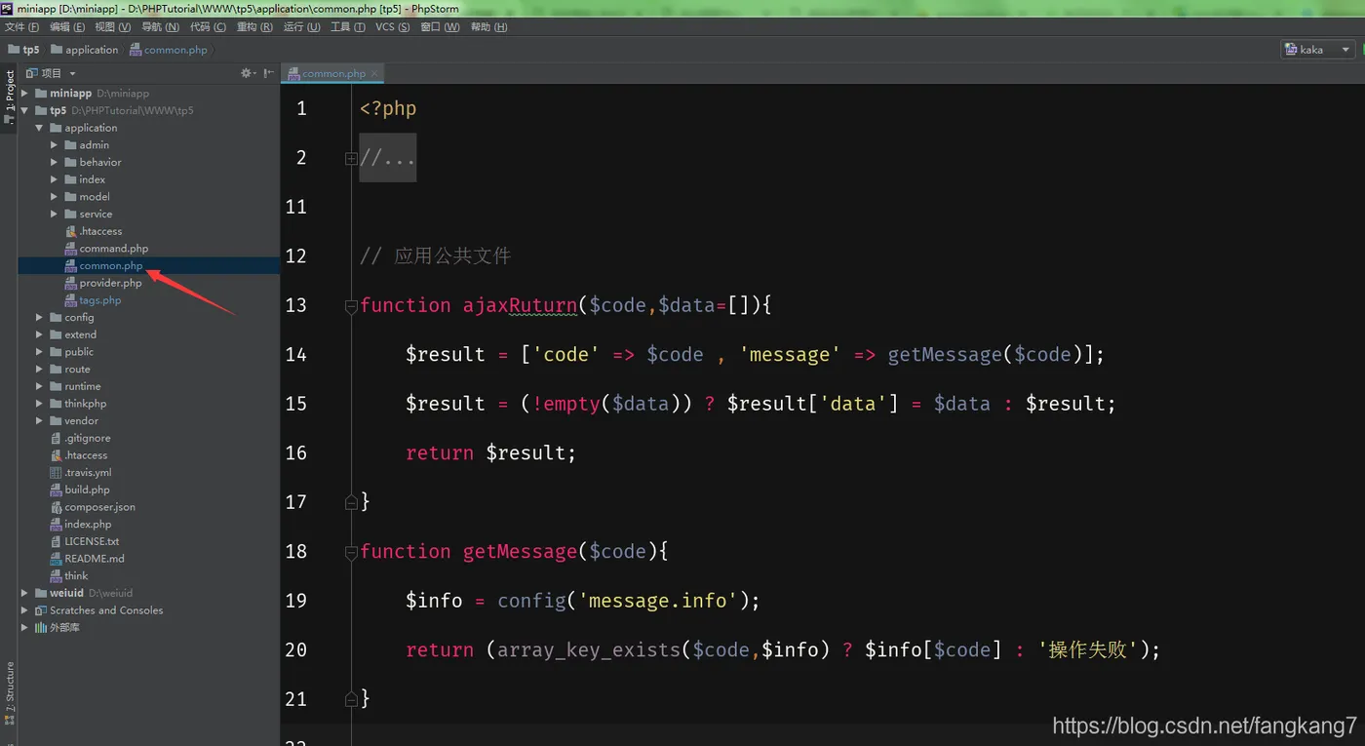Viewport: 1365px width, 746px height.
Task: Expand the 外部库 external libraries node
Action: pyautogui.click(x=25, y=628)
